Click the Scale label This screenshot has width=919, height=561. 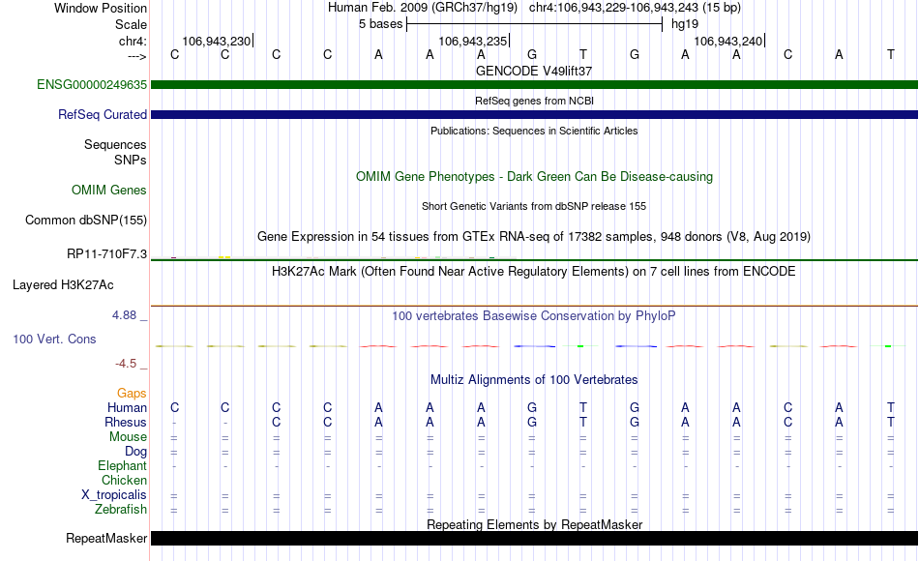[131, 24]
